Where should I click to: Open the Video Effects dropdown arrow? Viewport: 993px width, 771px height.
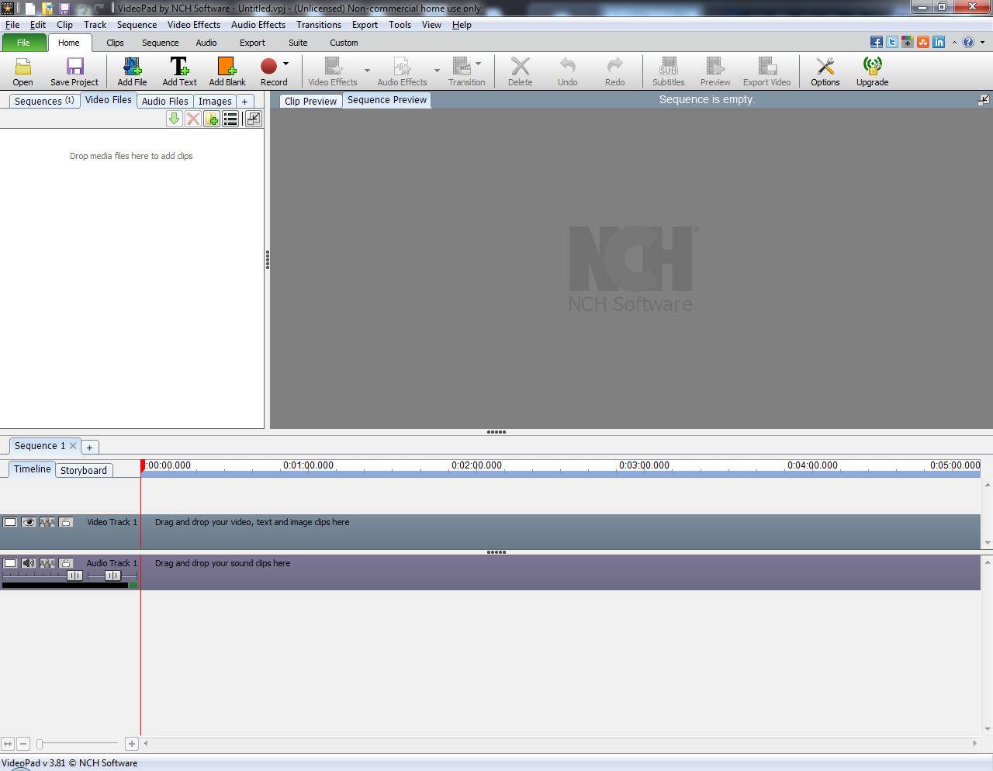[367, 71]
